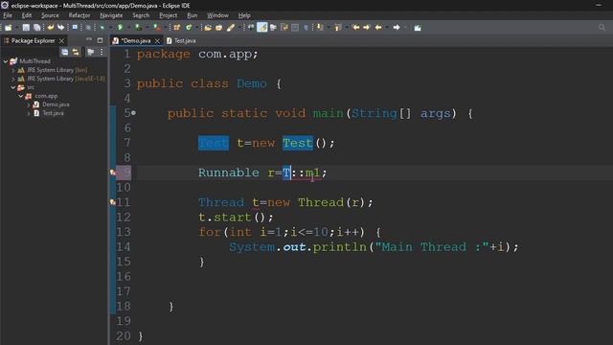This screenshot has width=613, height=345.
Task: Select Test.java in Package Explorer
Action: point(53,113)
